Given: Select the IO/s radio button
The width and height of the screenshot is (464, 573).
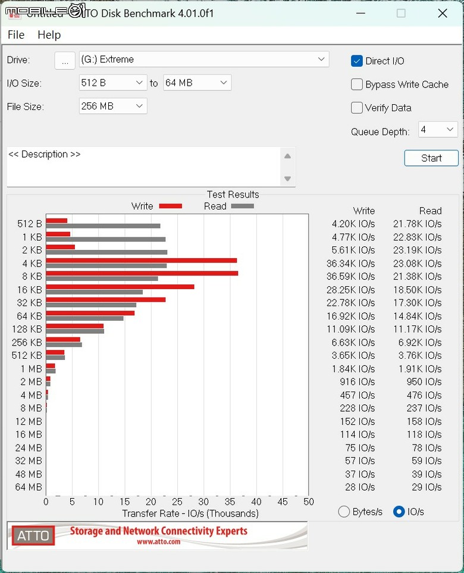Looking at the screenshot, I should tap(399, 512).
